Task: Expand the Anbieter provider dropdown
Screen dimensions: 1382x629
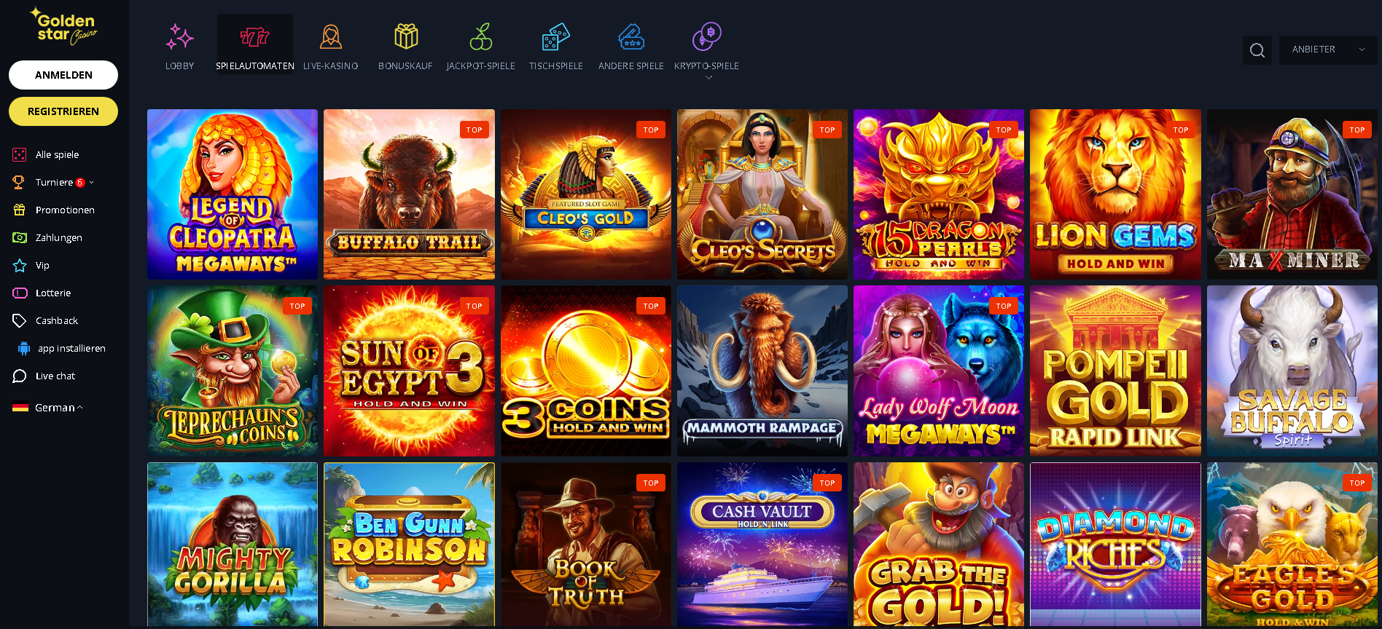Action: click(1328, 50)
